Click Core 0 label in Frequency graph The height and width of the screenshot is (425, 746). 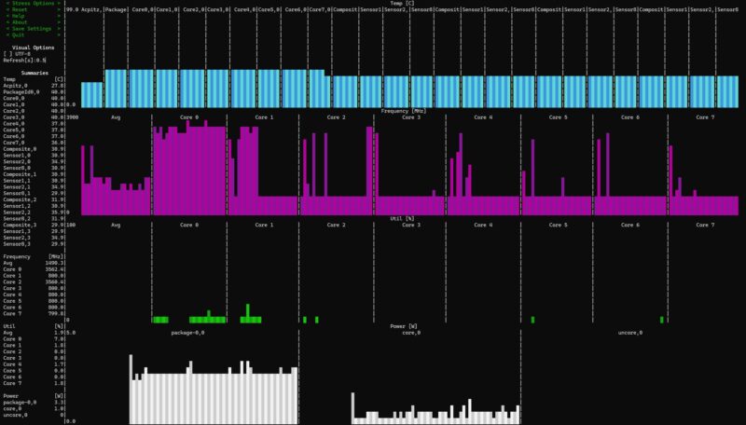(189, 117)
